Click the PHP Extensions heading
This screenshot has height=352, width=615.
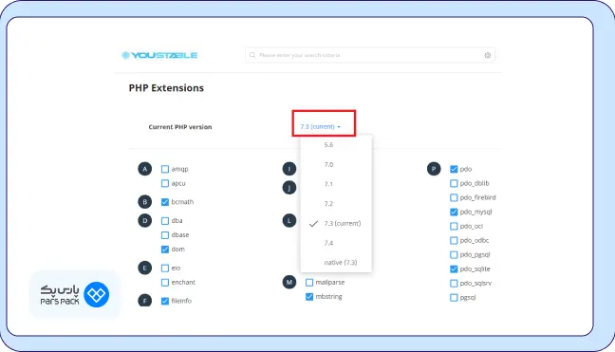(x=166, y=88)
